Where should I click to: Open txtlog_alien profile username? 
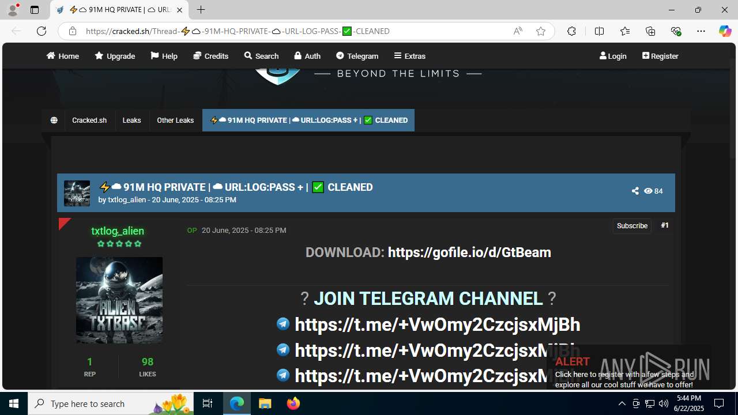118,231
